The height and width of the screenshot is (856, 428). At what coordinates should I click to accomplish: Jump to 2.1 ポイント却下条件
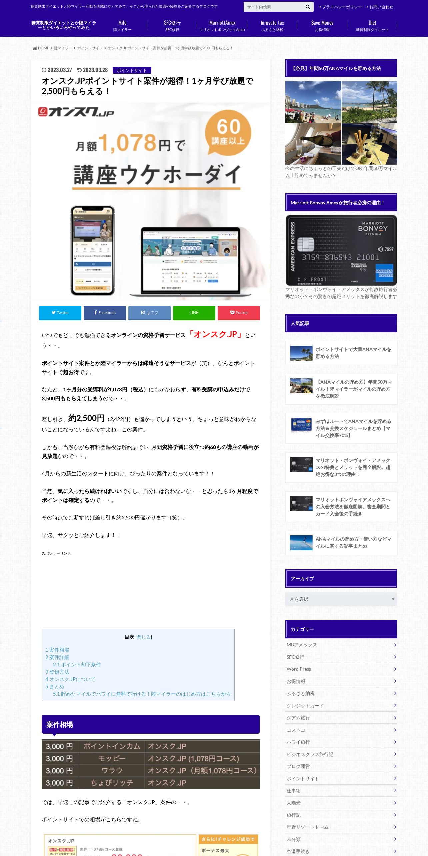(x=77, y=665)
